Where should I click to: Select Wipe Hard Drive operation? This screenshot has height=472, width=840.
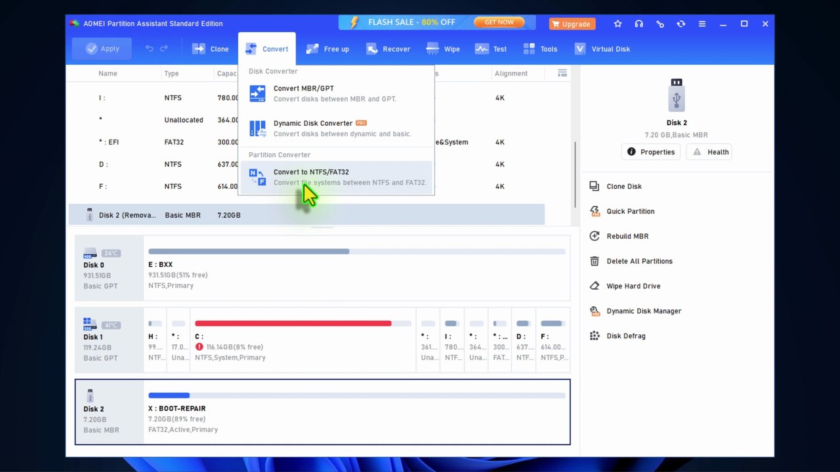point(625,286)
